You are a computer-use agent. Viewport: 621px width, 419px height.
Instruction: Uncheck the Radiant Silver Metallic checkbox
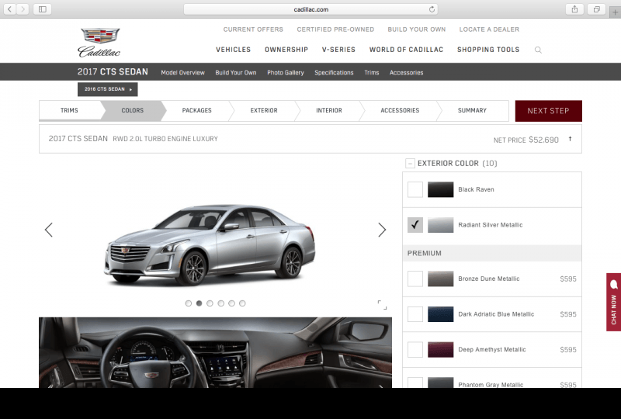(x=415, y=225)
